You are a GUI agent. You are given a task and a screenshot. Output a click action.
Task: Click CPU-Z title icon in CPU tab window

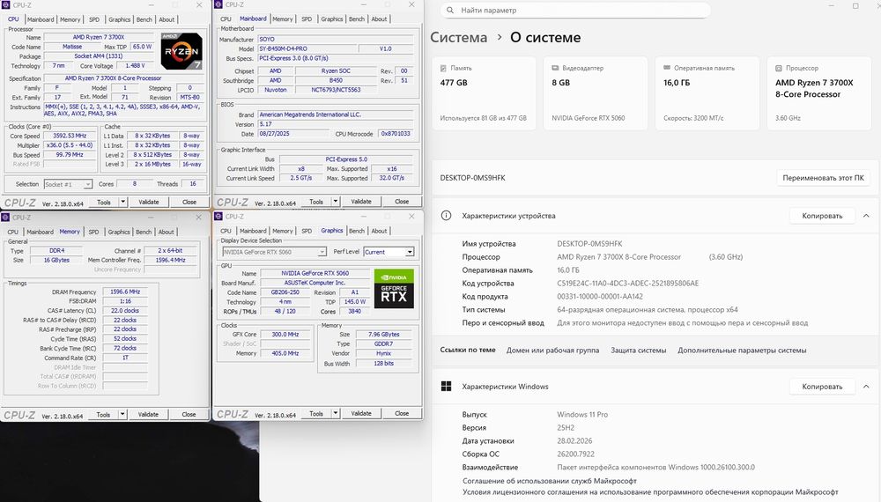5,4
